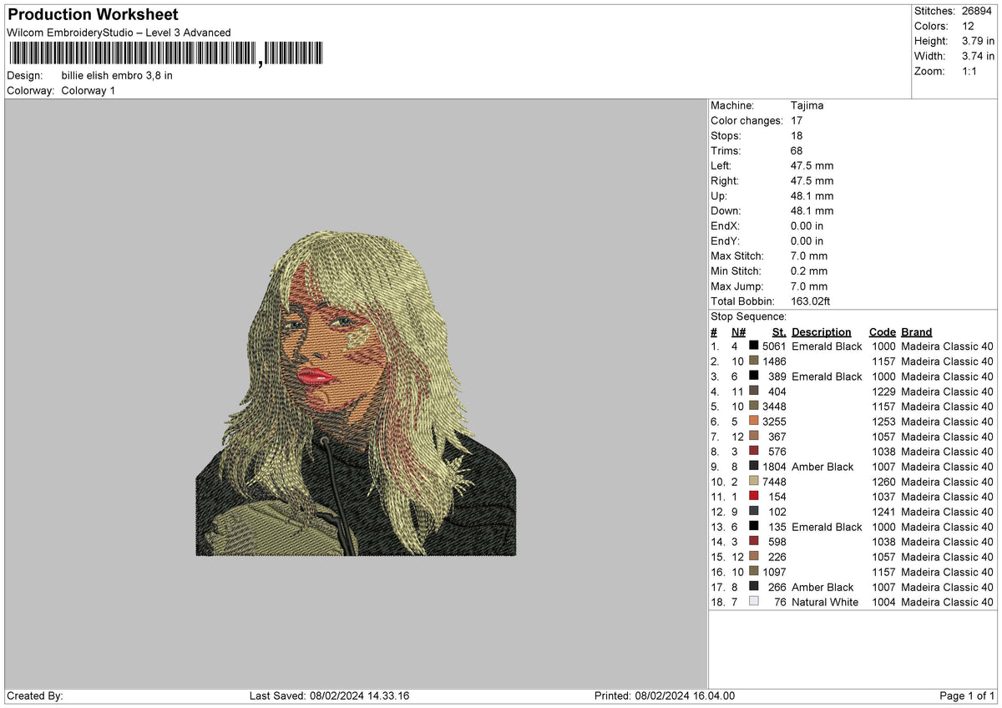Viewport: 1002px width, 708px height.
Task: Select the Colorway 1 value
Action: pos(88,90)
